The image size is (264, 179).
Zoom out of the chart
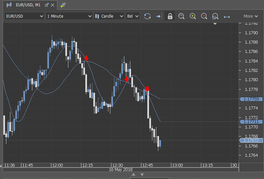204,16
